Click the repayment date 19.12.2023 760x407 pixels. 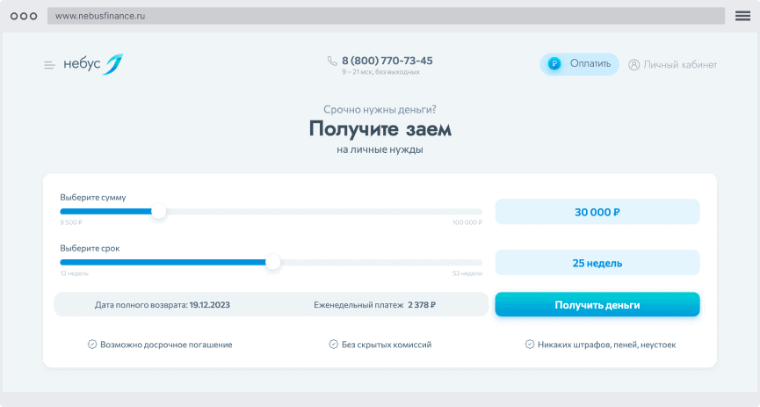click(209, 305)
